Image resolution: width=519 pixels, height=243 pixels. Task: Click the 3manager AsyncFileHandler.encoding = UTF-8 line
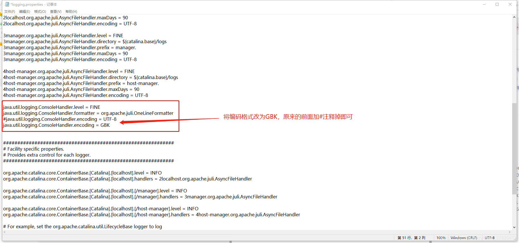(70, 59)
